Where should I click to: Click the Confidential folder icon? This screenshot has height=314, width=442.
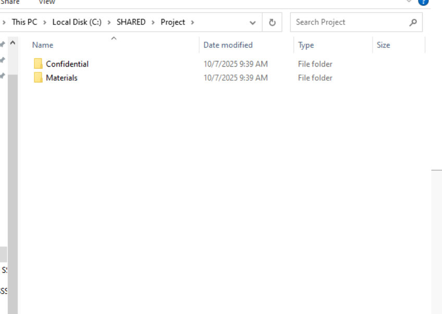[x=38, y=64]
